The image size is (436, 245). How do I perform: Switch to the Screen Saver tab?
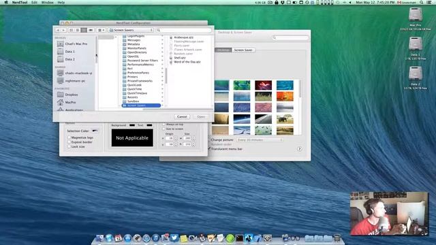pos(243,50)
